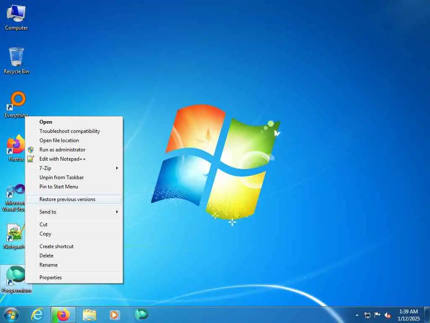
Task: Open the clock showing 1:39 AM
Action: [x=409, y=315]
